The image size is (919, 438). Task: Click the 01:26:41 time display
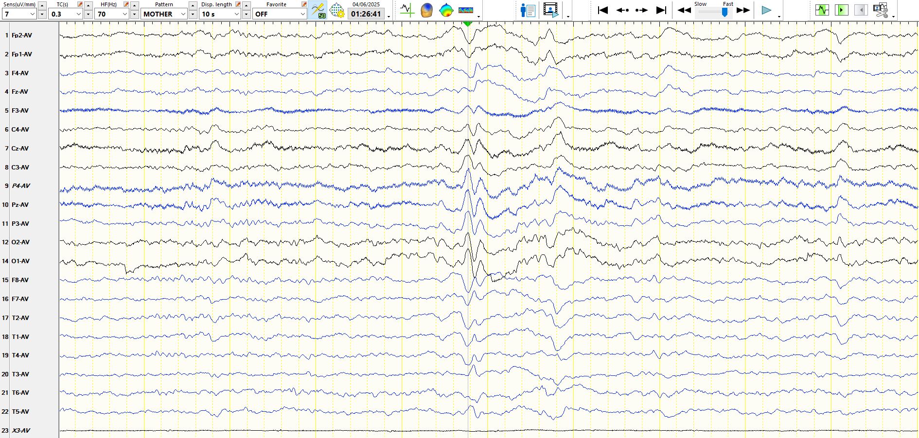click(366, 14)
